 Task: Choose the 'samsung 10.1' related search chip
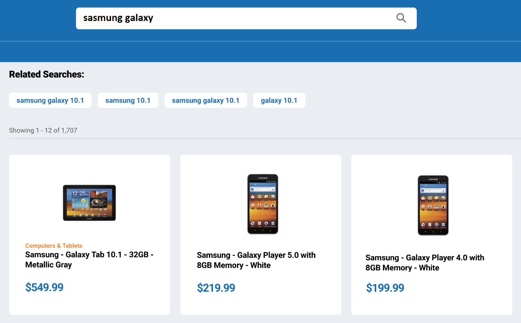tap(128, 100)
